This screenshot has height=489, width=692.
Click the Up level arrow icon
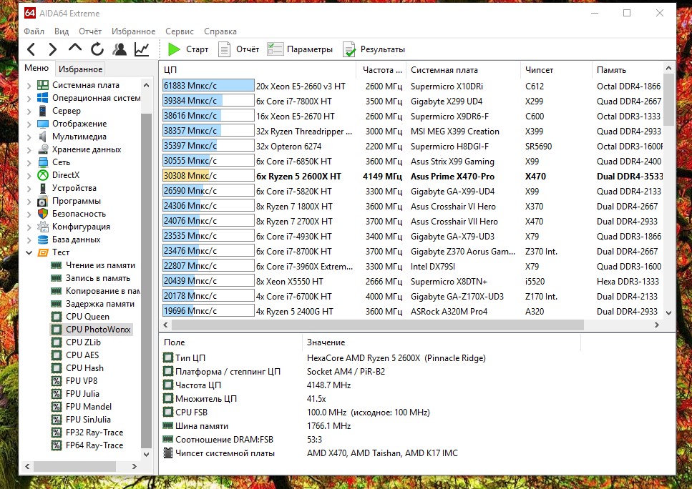[75, 48]
